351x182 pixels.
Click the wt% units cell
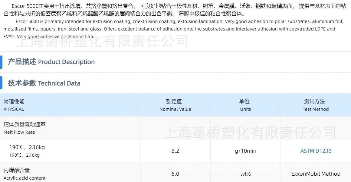[245, 174]
